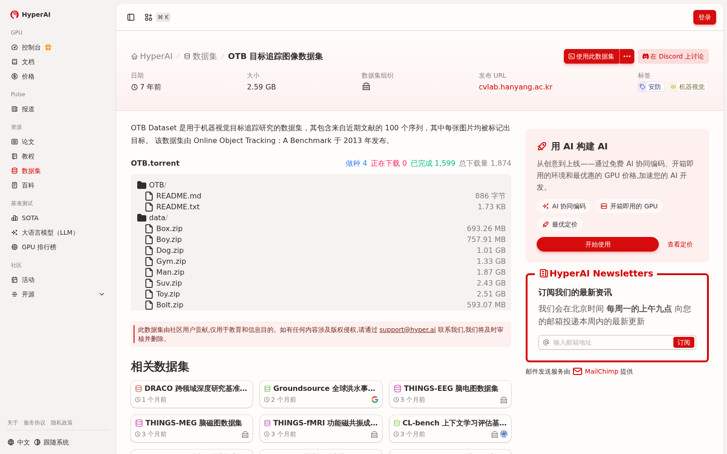Open CL-bench 上下文学习评估 dataset card
This screenshot has height=454, width=727.
coord(450,429)
